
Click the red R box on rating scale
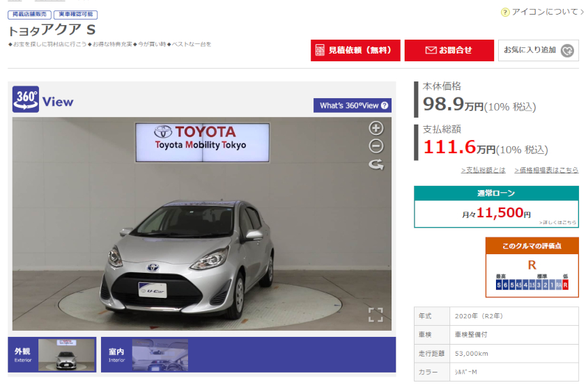pyautogui.click(x=565, y=285)
